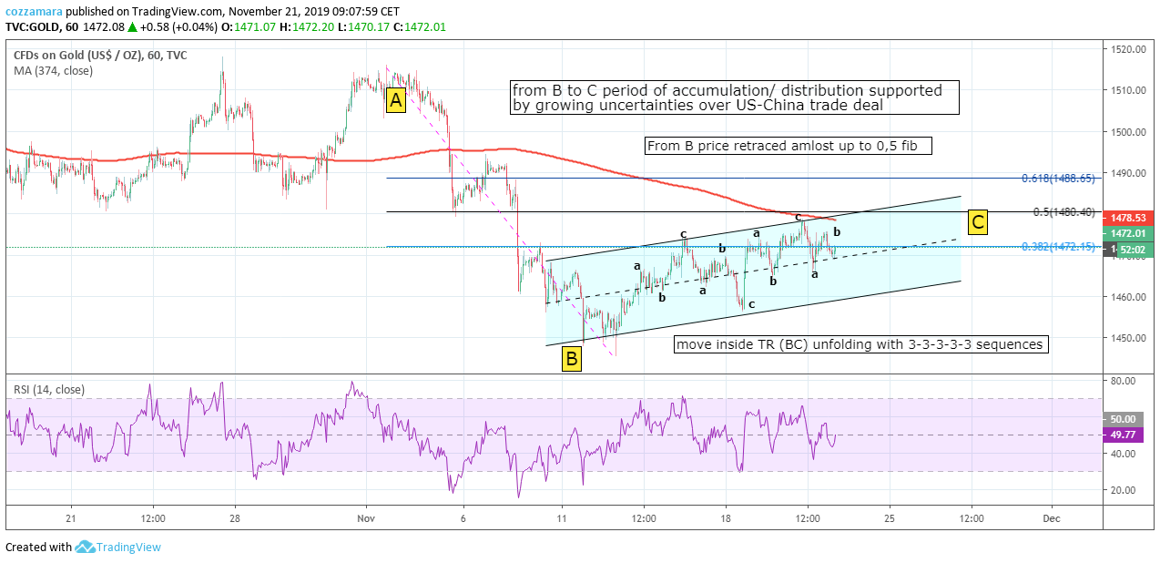The height and width of the screenshot is (563, 1160).
Task: Click the 0.618(1488.65) fib label
Action: 1056,179
